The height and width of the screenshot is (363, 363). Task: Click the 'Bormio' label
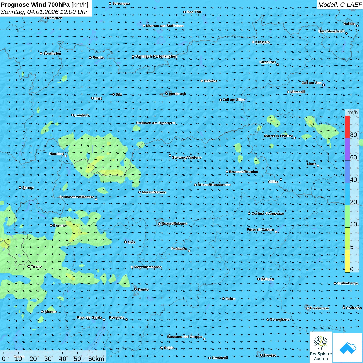tap(60, 225)
